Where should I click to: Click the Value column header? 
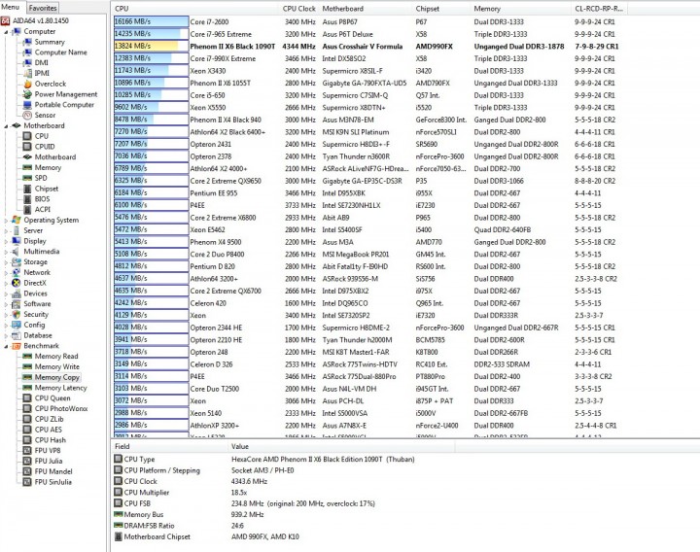(240, 446)
